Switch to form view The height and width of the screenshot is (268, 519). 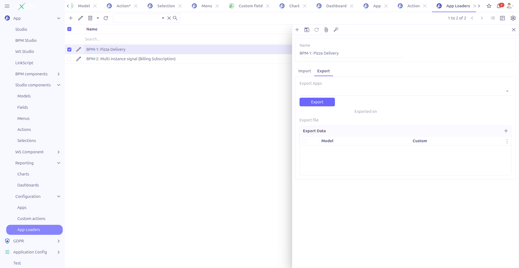[x=503, y=18]
